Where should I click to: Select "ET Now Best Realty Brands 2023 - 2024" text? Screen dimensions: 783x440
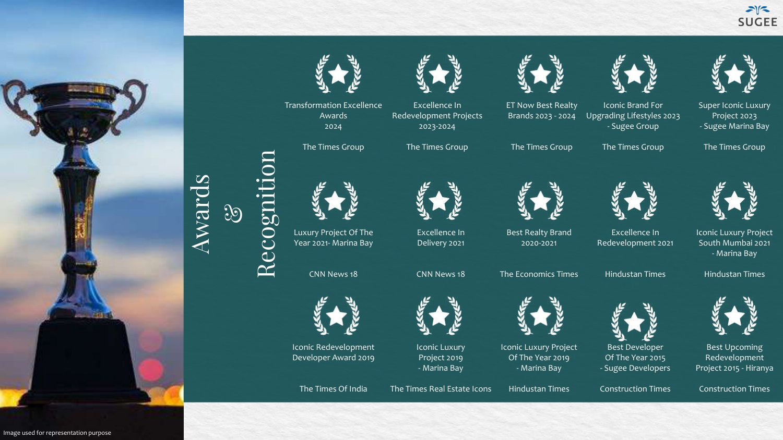(x=541, y=111)
